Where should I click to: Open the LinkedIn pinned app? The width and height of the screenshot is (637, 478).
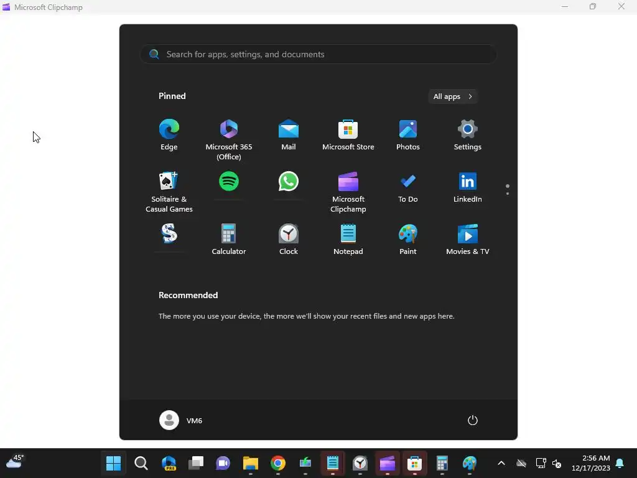[x=468, y=188]
